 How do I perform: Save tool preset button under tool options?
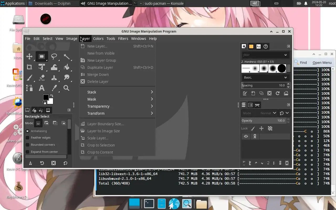point(30,163)
